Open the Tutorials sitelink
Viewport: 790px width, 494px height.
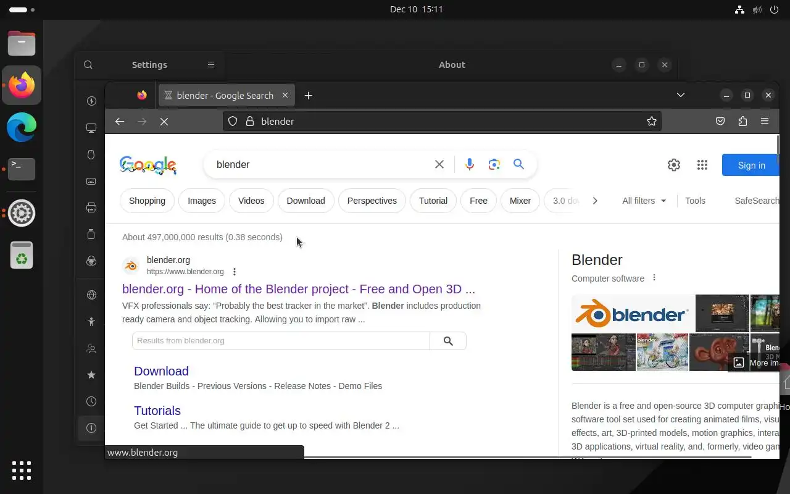click(x=157, y=411)
